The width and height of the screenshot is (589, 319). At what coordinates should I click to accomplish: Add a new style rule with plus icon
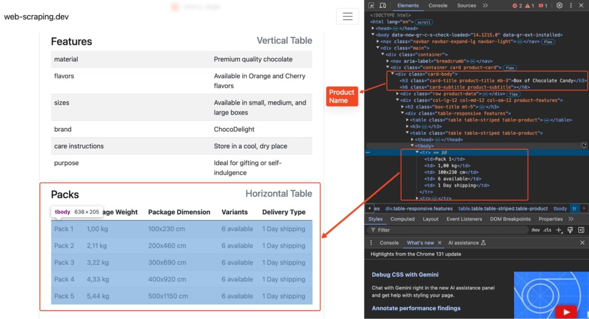click(x=559, y=230)
